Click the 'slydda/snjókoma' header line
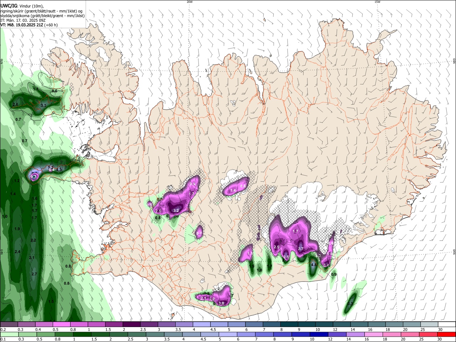The image size is (456, 342). [x=42, y=16]
